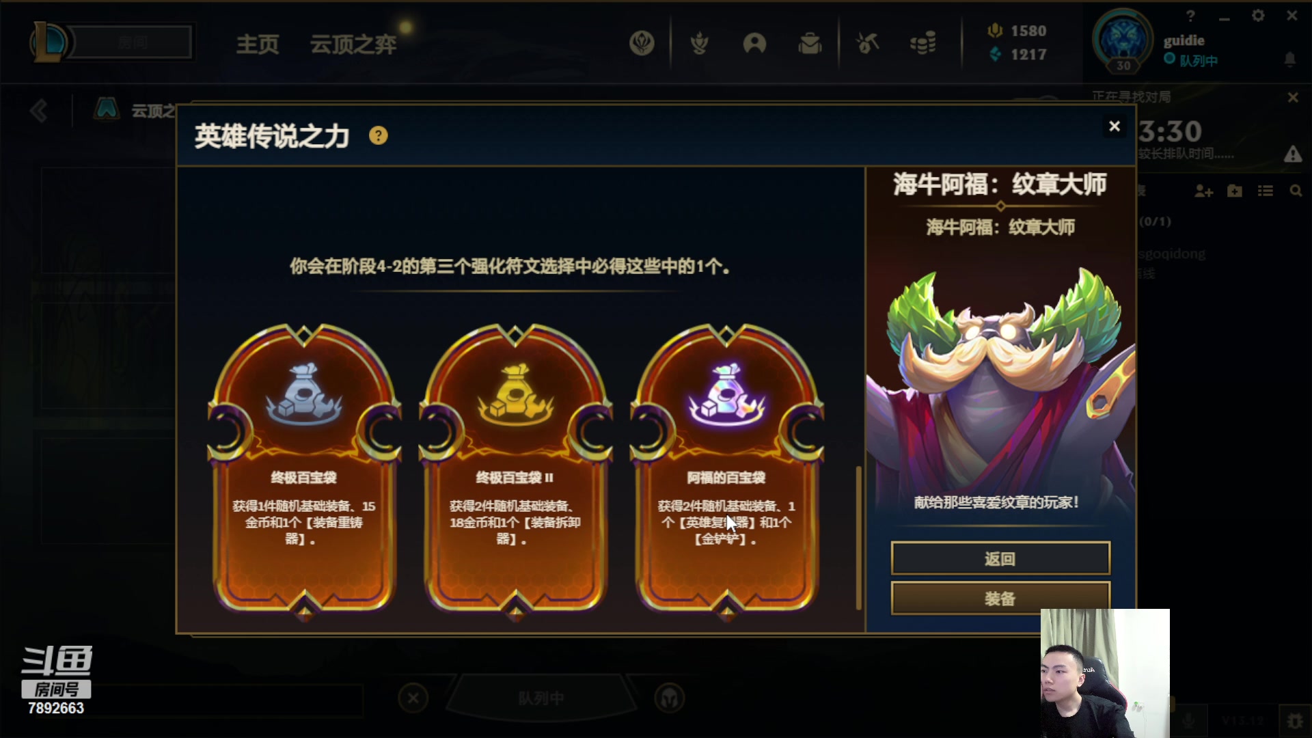Close the 英雄传说之力 dialog
Viewport: 1312px width, 738px height.
coord(1115,126)
